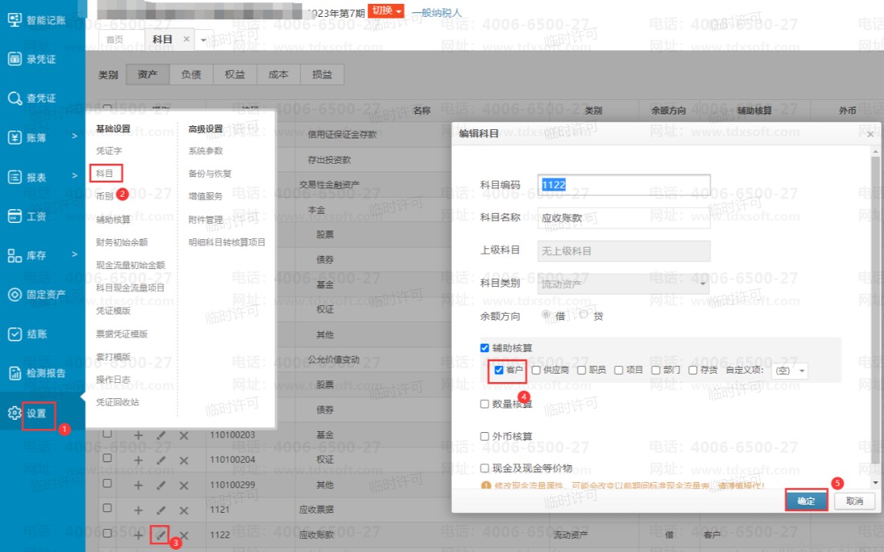The height and width of the screenshot is (552, 884).
Task: Enable the 数量核算 checkbox
Action: [484, 404]
